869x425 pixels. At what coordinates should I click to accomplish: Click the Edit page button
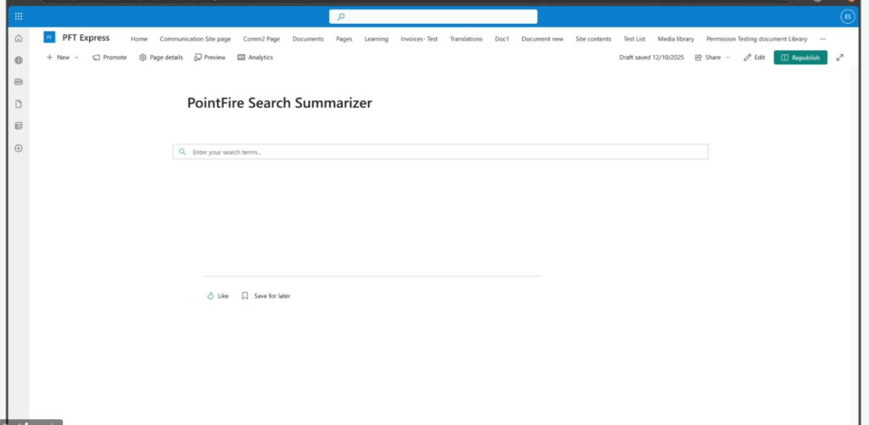pos(754,58)
